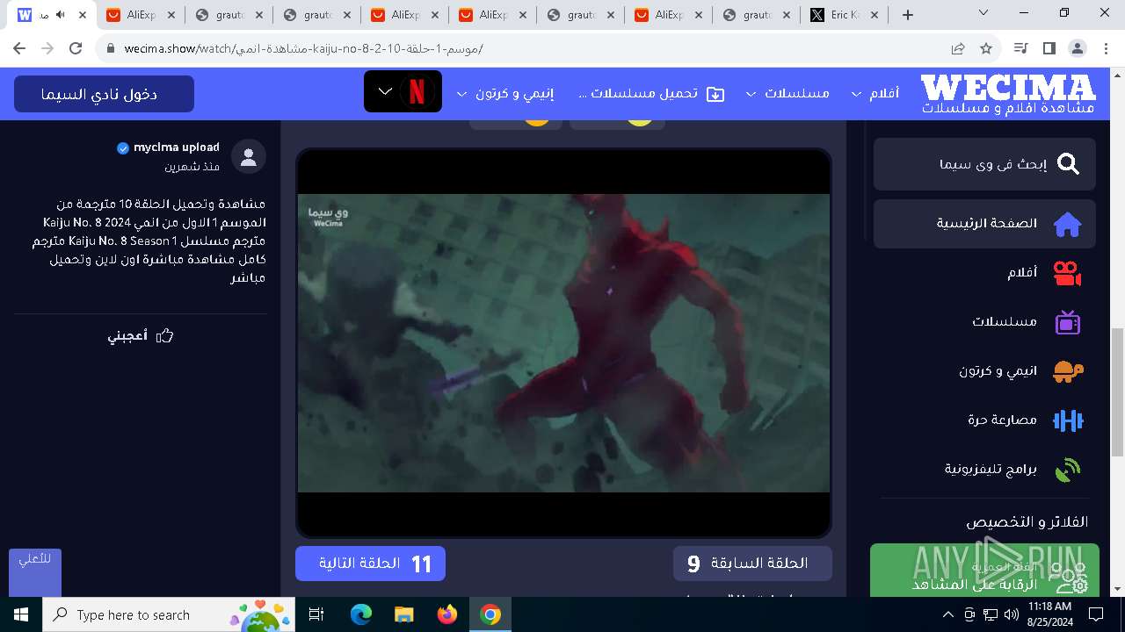Launch Firefox from the taskbar

[x=447, y=614]
